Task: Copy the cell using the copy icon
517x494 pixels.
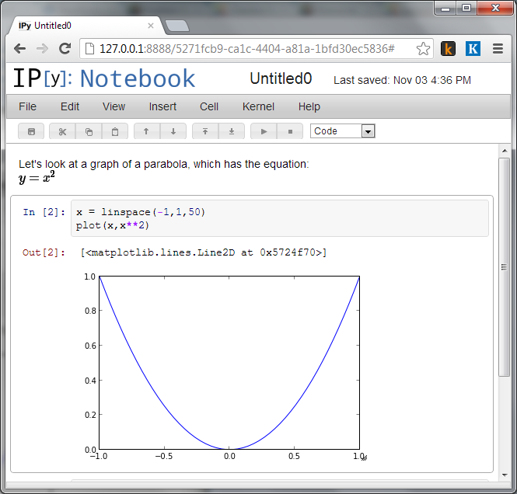Action: point(89,131)
